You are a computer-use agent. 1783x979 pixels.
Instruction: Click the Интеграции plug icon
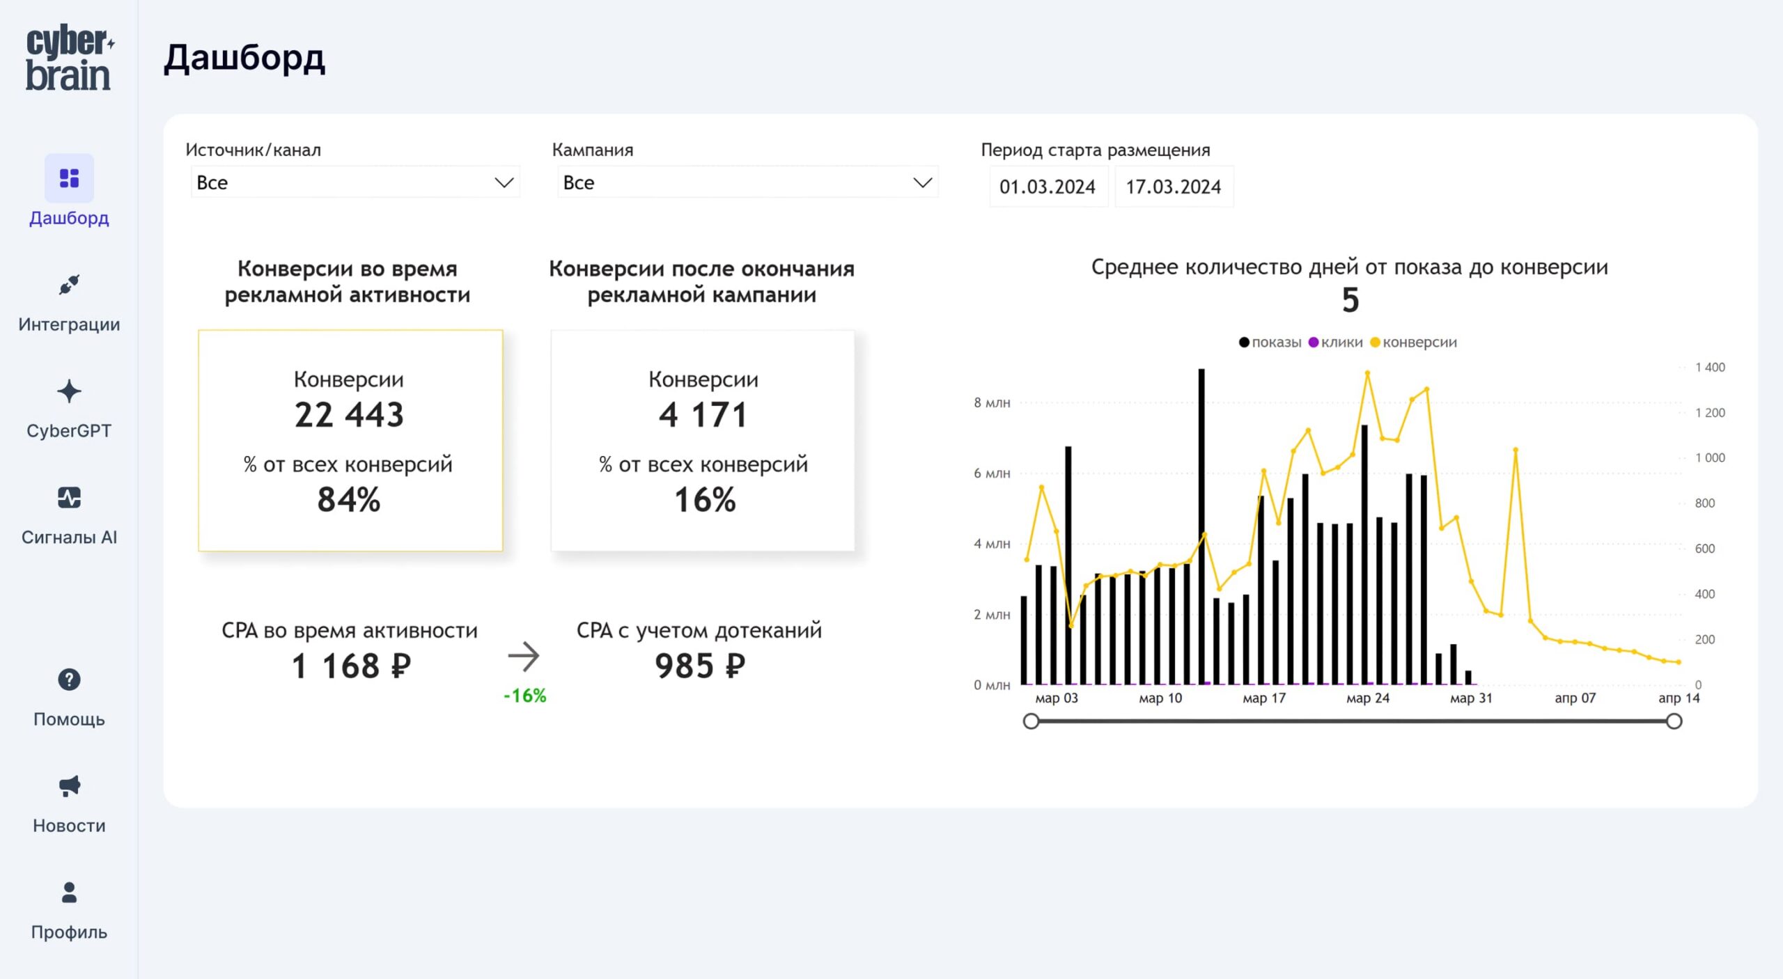[69, 285]
